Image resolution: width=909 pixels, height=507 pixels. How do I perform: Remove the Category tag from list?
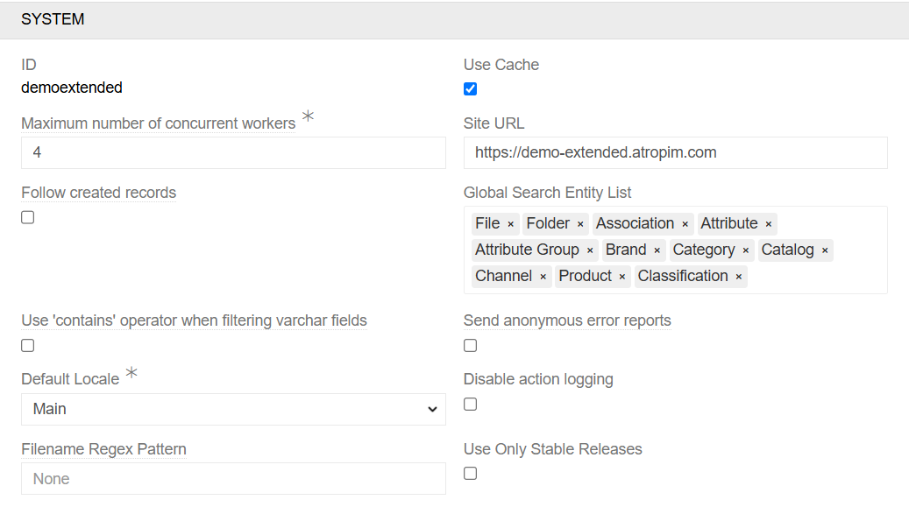click(746, 250)
